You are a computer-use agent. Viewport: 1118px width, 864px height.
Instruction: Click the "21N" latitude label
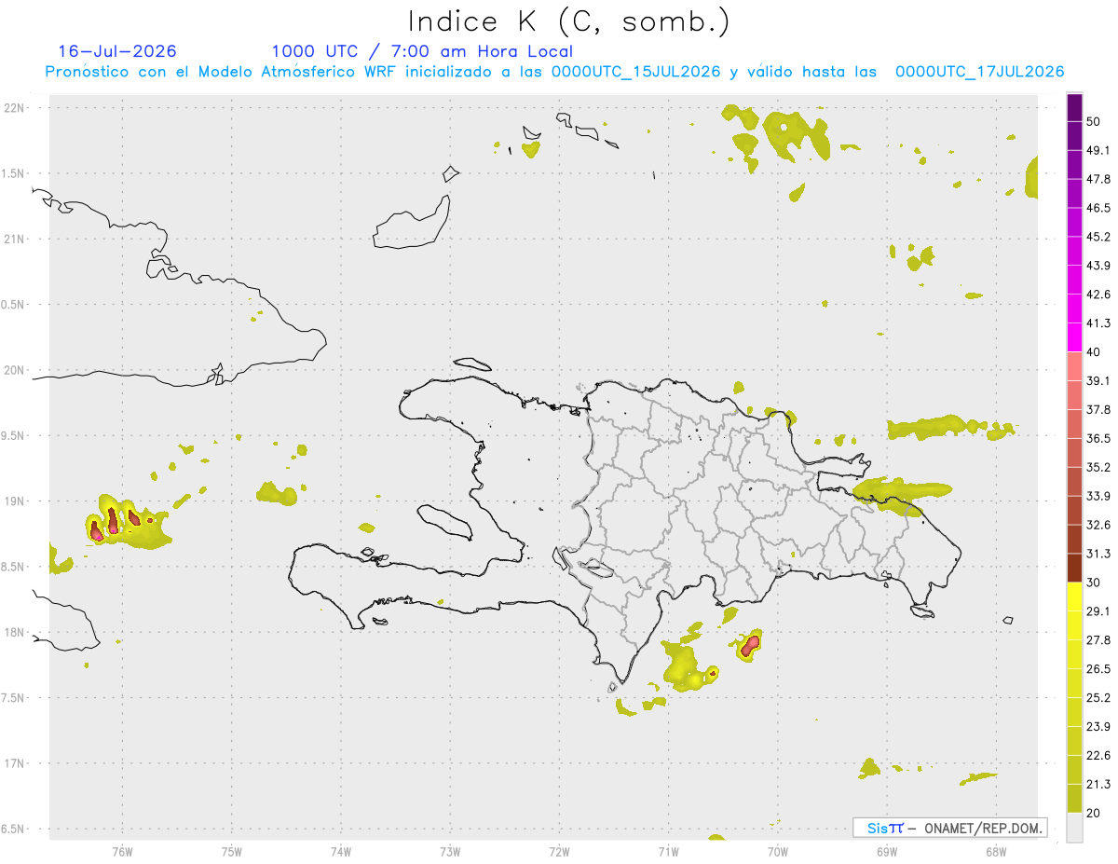pos(16,240)
